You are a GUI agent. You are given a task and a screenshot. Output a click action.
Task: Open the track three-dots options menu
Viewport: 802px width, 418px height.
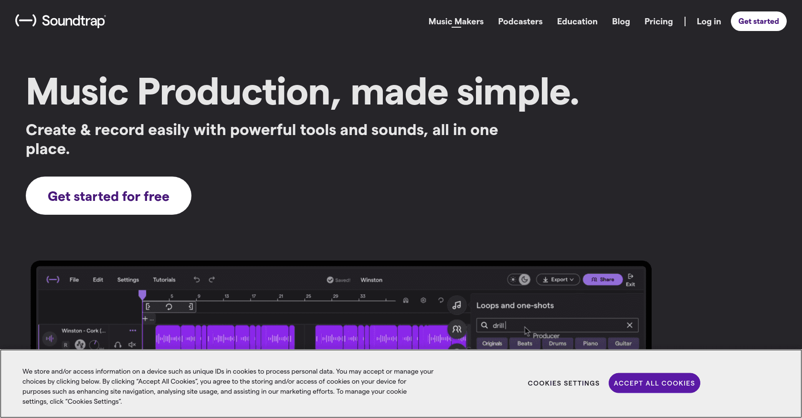133,330
